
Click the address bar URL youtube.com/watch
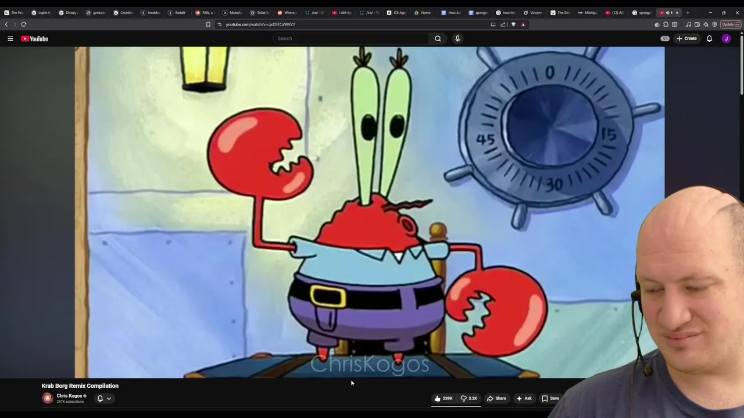pos(260,24)
